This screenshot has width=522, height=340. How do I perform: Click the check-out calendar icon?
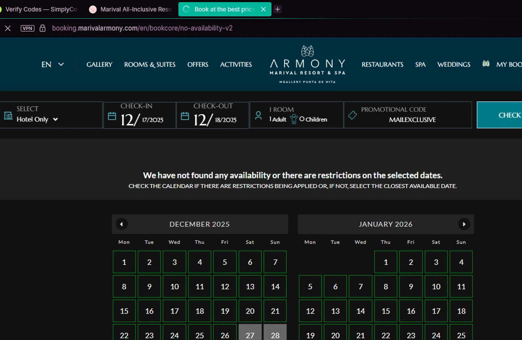click(x=185, y=116)
